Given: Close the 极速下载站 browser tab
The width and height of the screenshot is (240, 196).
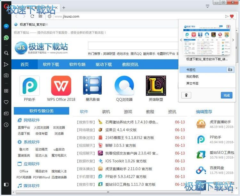Looking at the screenshot, I should 56,7.
